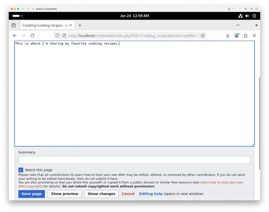The image size is (269, 212).
Task: Open a new browser tab
Action: coord(80,25)
